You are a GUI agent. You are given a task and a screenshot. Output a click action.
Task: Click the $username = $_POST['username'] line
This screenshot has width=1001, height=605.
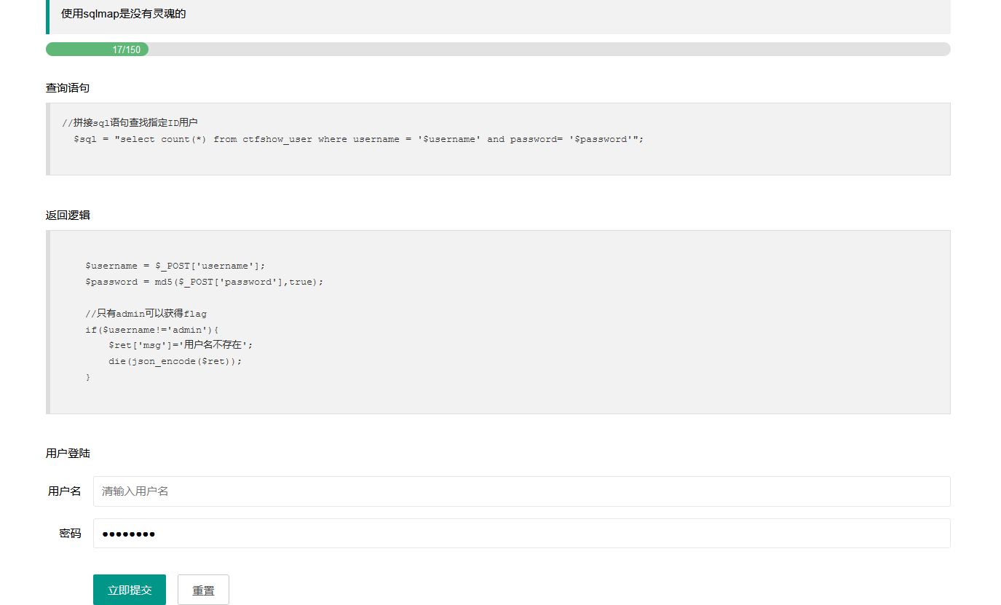point(175,266)
